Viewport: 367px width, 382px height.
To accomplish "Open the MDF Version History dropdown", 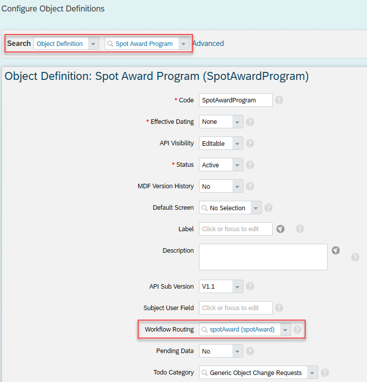I will [x=237, y=186].
